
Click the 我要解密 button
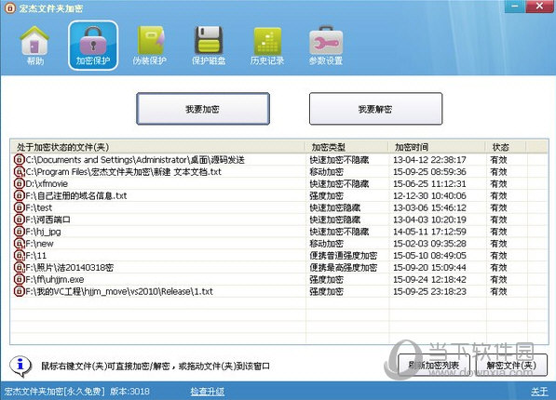[x=375, y=109]
